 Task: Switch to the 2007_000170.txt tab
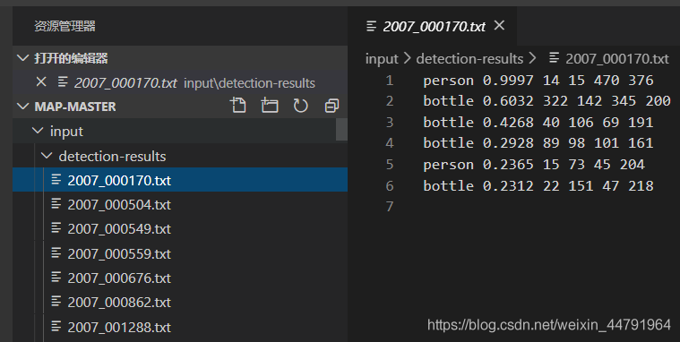tap(435, 26)
